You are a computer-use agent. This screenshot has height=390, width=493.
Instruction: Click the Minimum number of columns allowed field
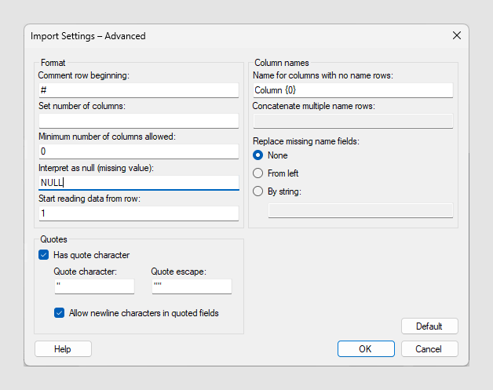point(139,151)
